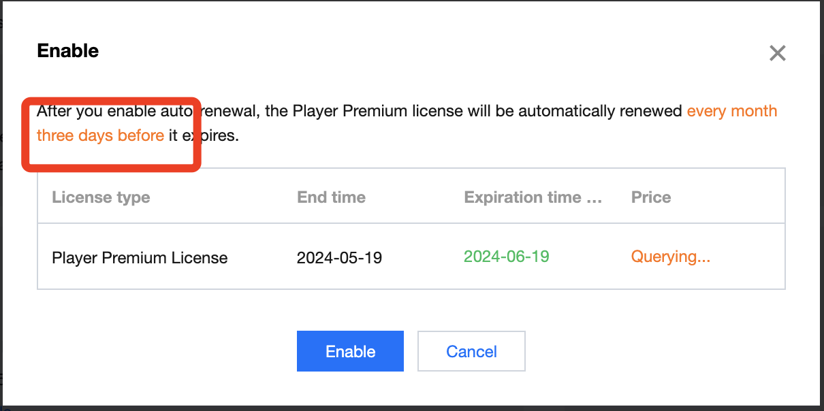Click the orange Querying... price text
824x411 pixels.
(x=670, y=257)
